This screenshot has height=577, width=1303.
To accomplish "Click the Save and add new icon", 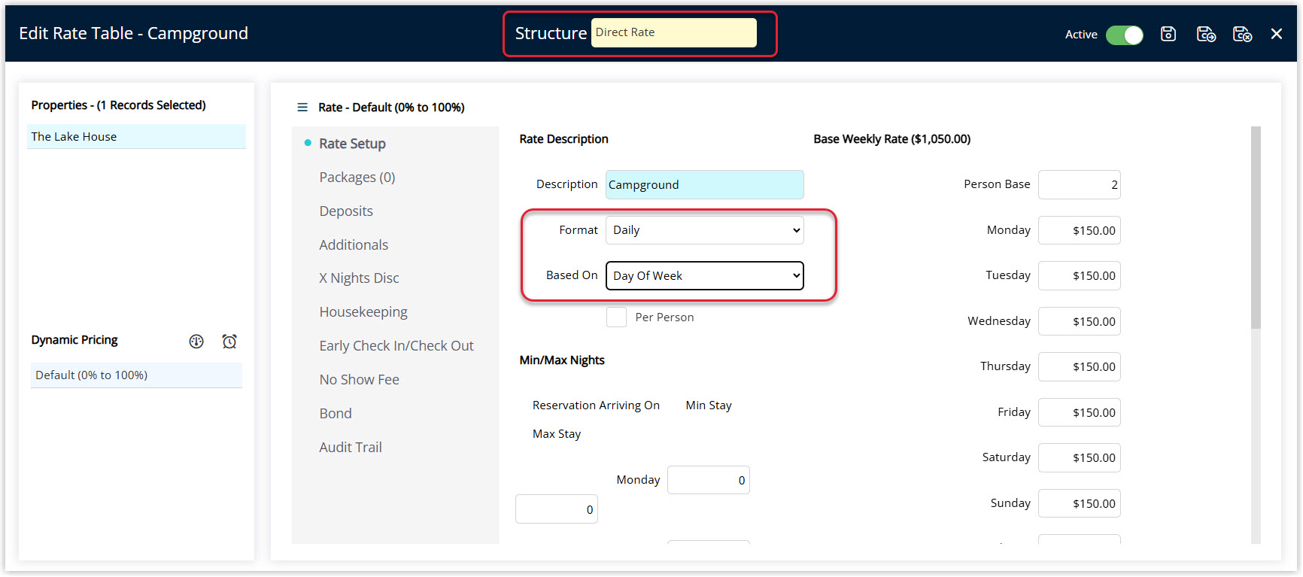I will point(1206,34).
